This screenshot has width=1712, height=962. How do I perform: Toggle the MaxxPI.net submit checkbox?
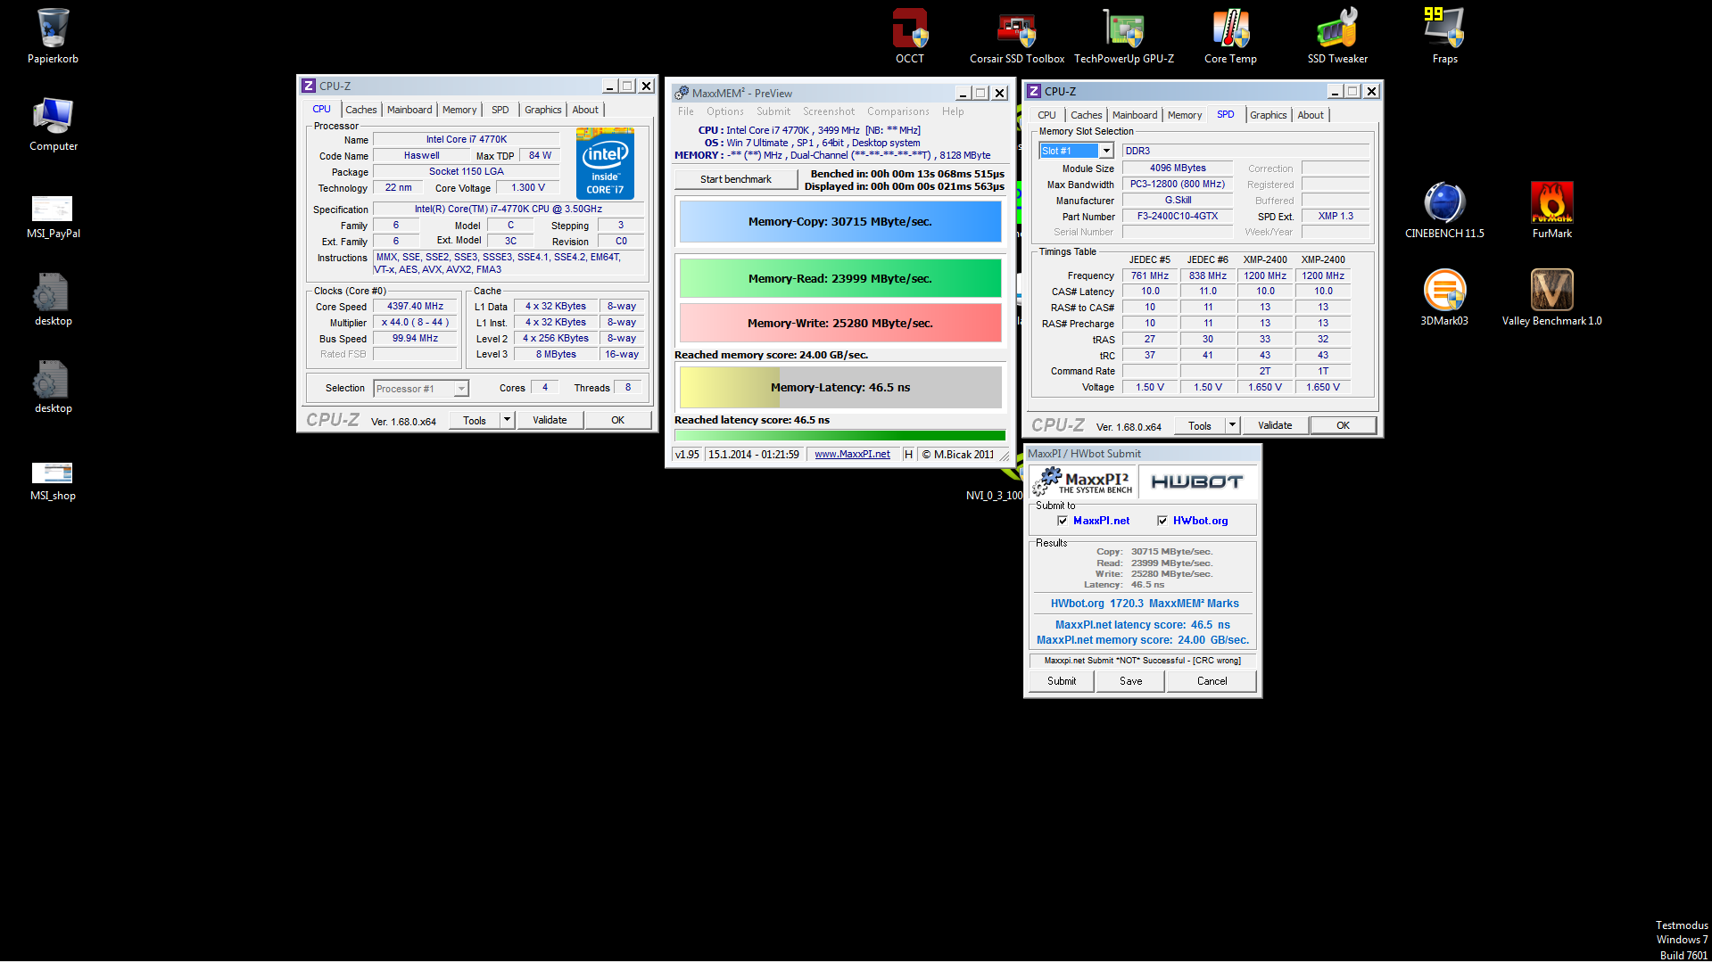1063,521
